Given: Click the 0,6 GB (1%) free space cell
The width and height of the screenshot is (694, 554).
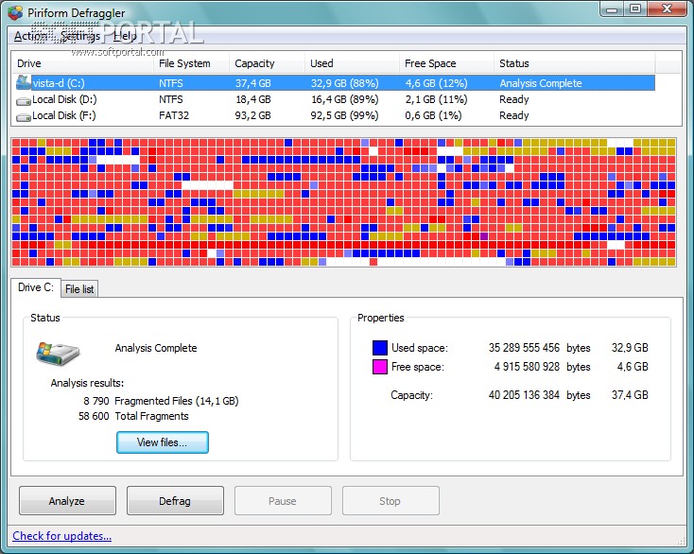Looking at the screenshot, I should 433,115.
